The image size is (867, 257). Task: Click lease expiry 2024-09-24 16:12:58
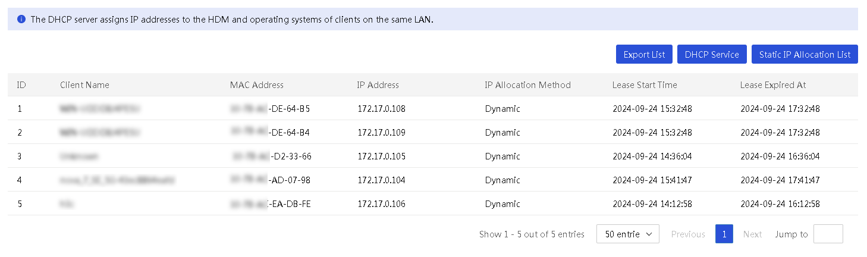pos(780,204)
